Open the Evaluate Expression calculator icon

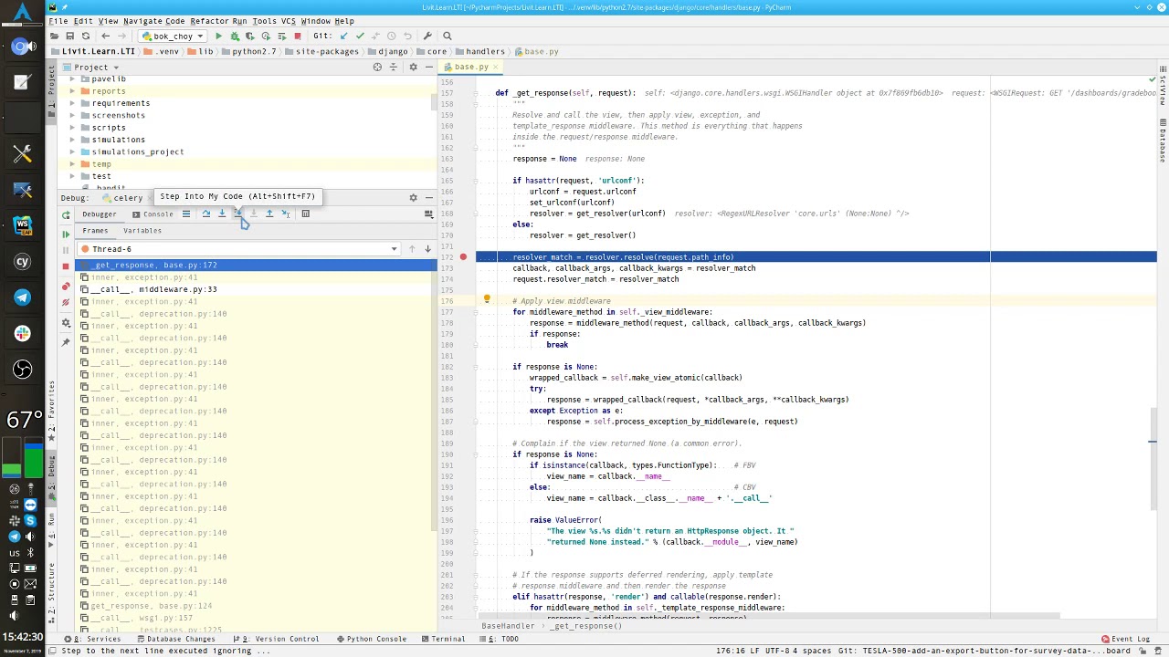coord(305,214)
